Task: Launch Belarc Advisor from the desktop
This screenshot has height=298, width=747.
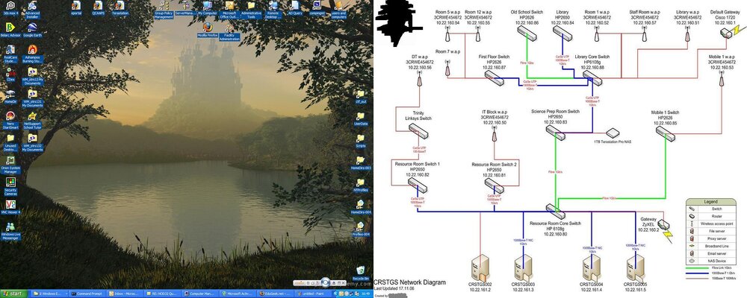Action: (x=10, y=31)
